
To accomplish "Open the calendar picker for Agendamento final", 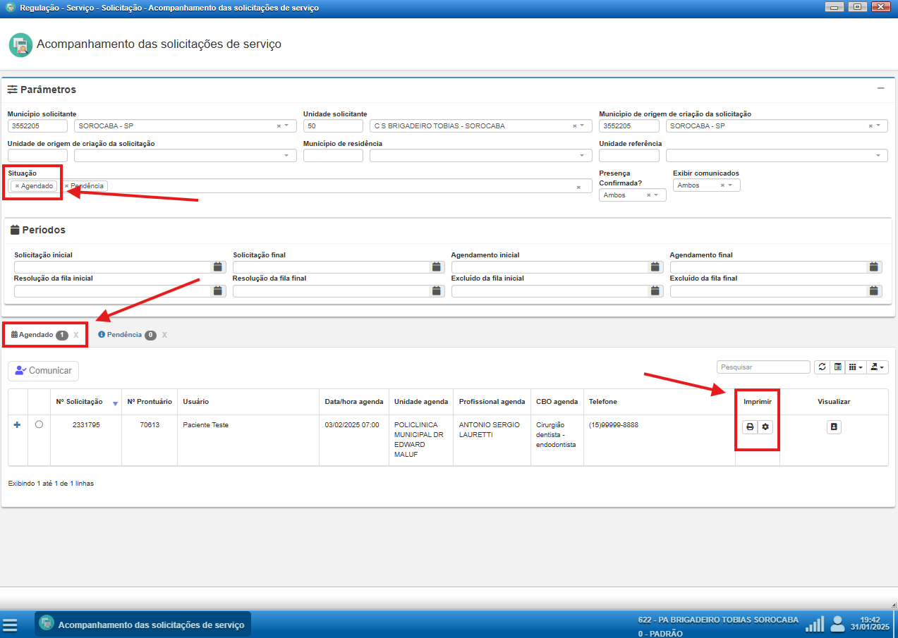I will 874,267.
